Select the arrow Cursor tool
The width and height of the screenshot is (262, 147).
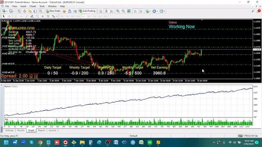click(4, 16)
